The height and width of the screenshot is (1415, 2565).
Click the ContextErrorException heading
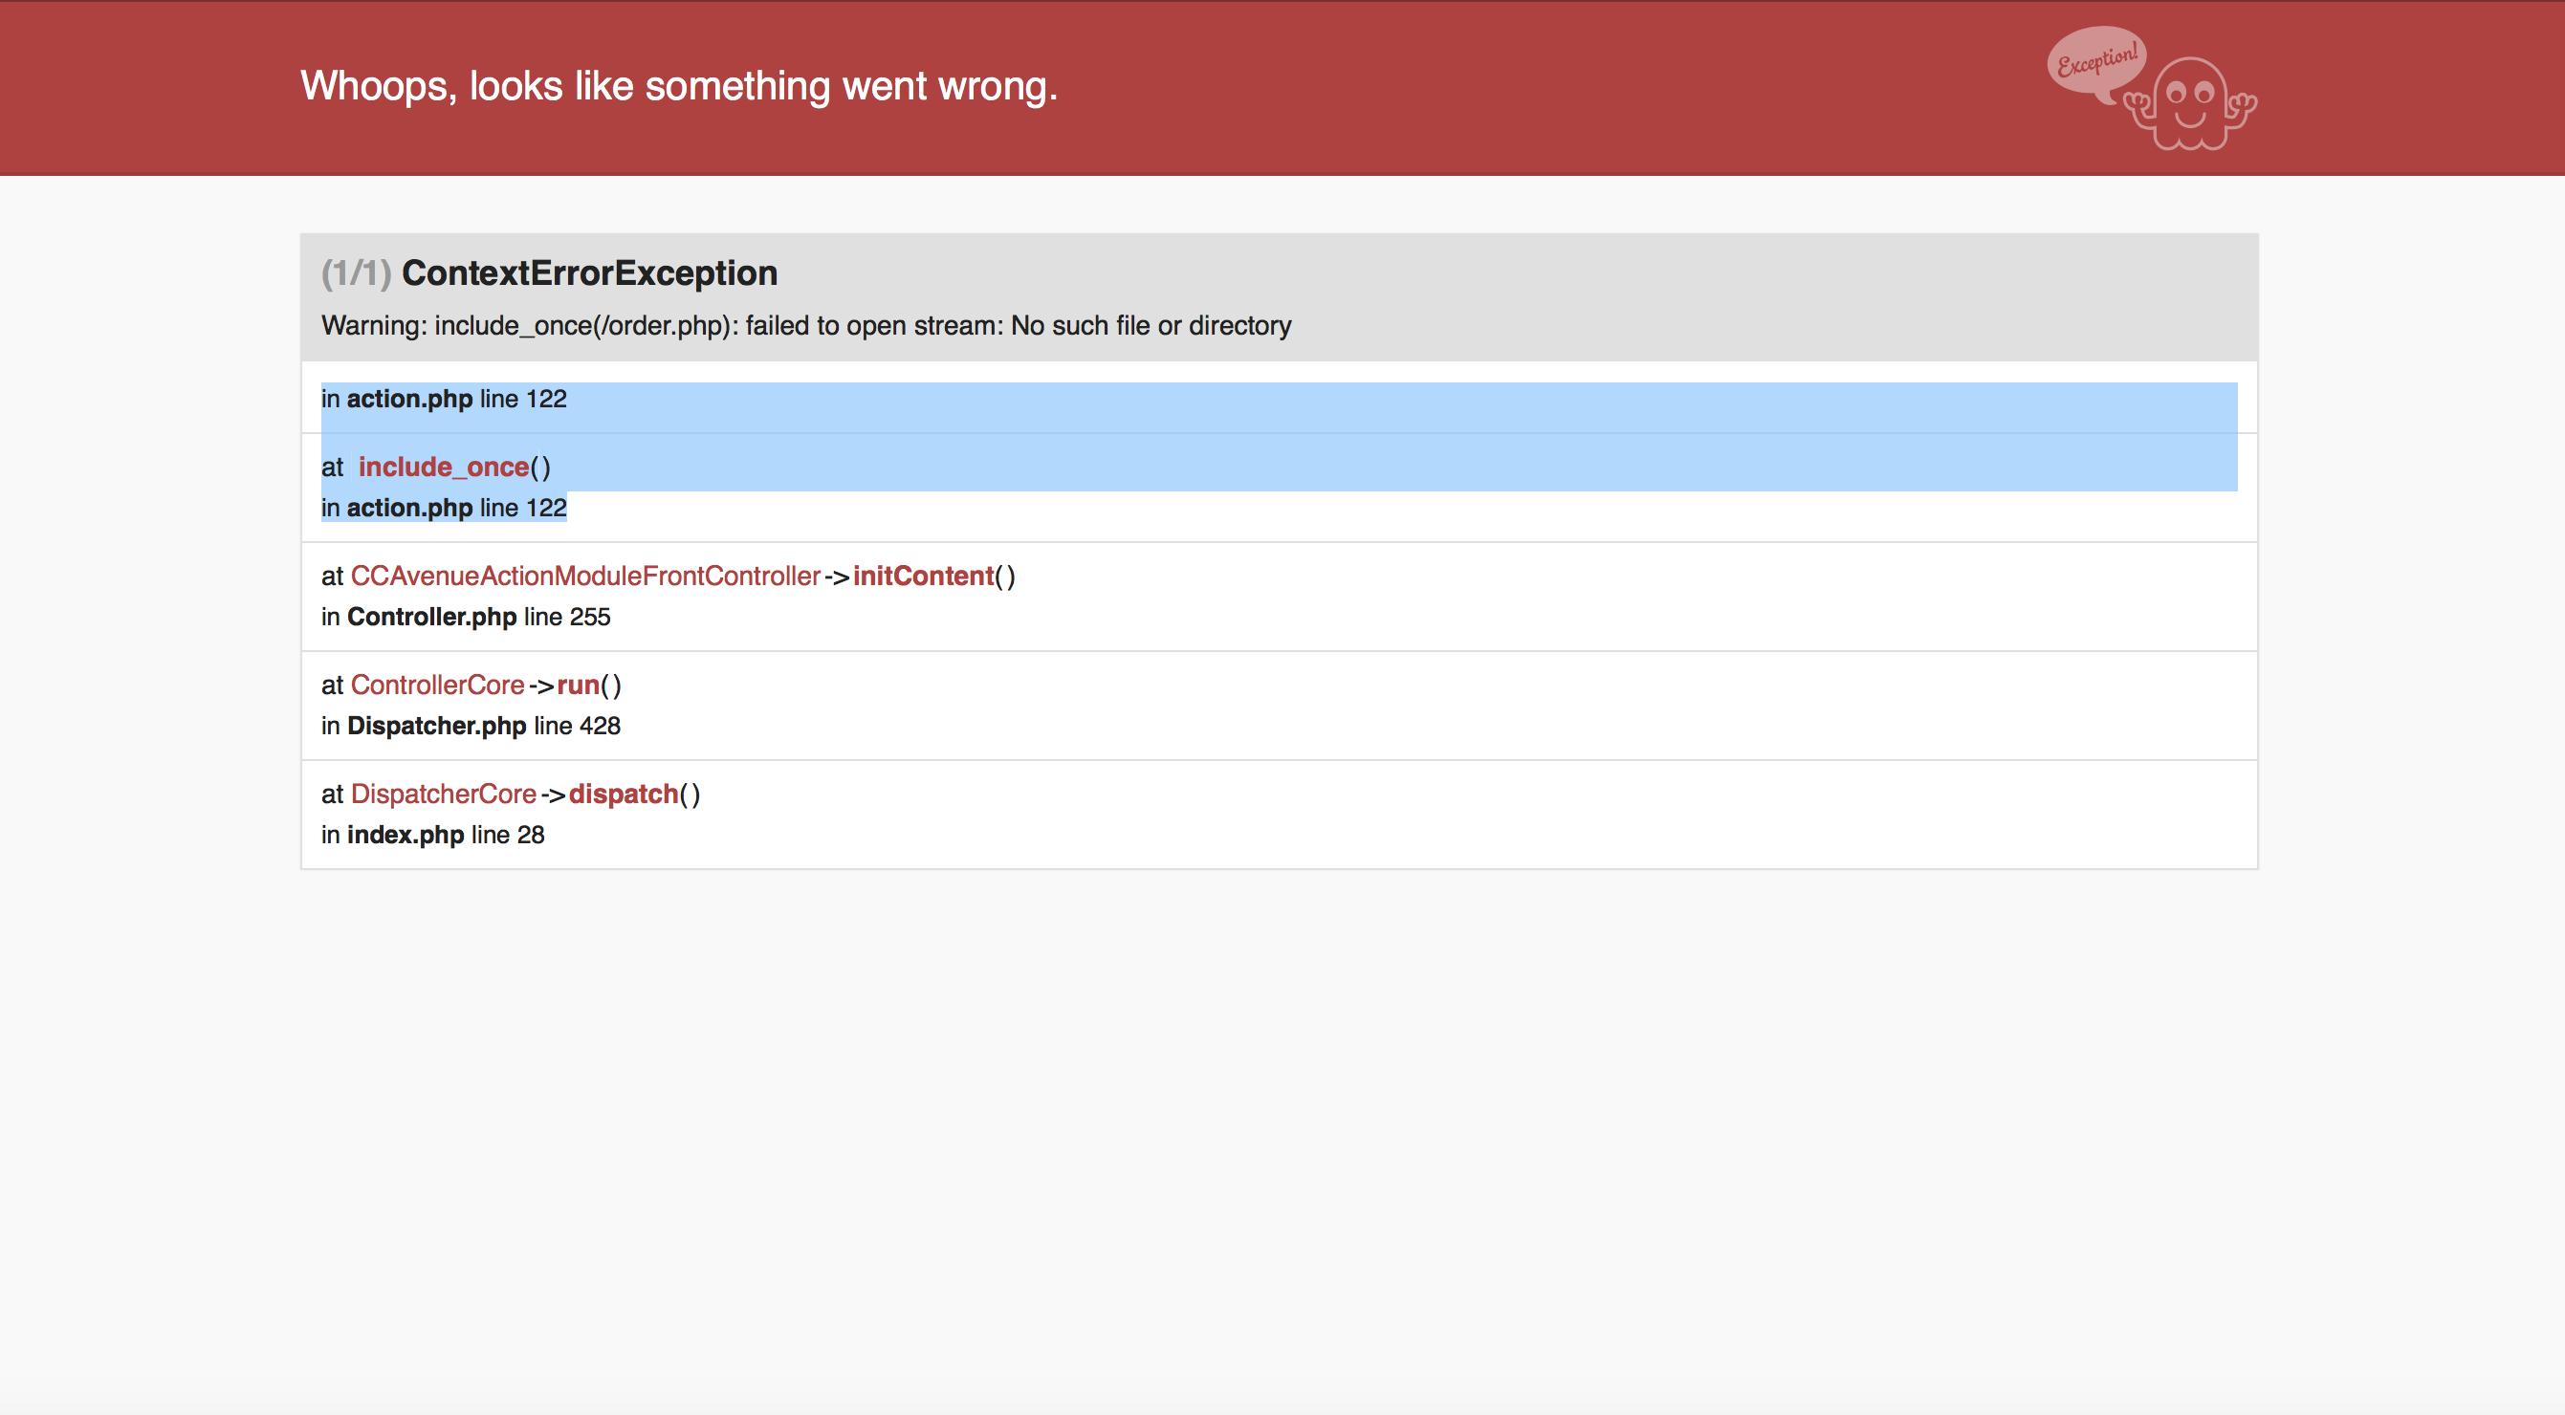pos(589,272)
